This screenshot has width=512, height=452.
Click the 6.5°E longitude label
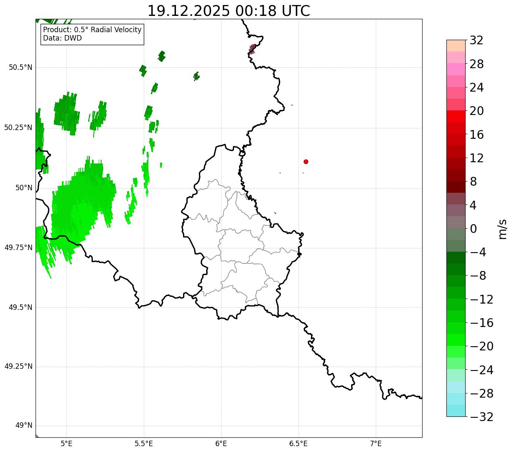coord(298,444)
